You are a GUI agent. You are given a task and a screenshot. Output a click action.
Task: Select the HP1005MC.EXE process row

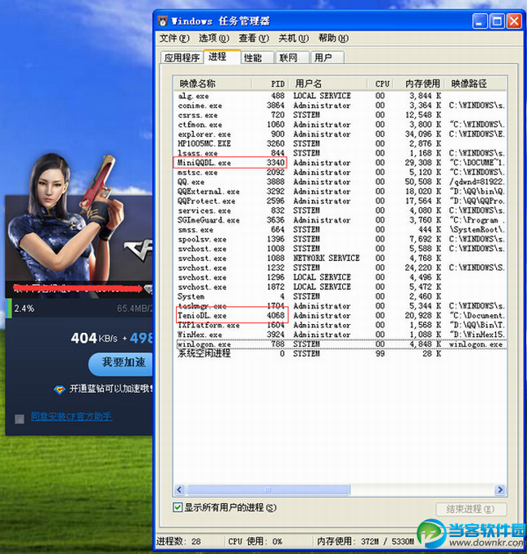coord(341,143)
